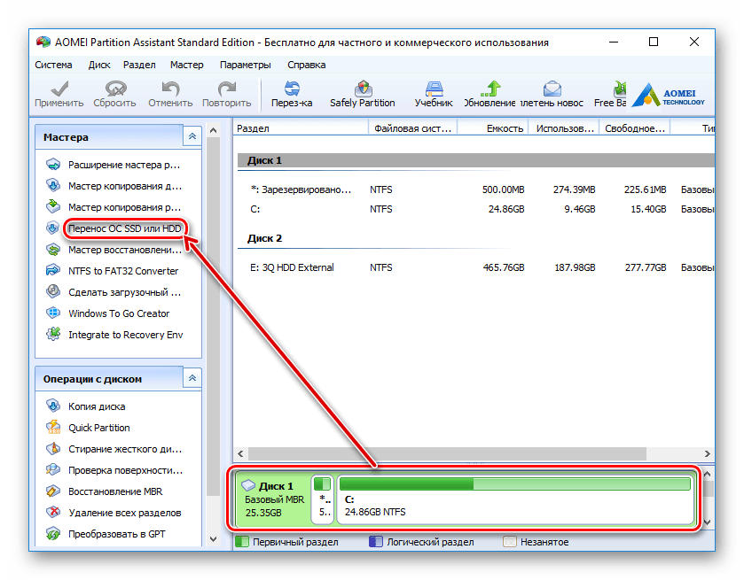
Task: Click the Первичный раздел green legend swatch
Action: (x=242, y=542)
